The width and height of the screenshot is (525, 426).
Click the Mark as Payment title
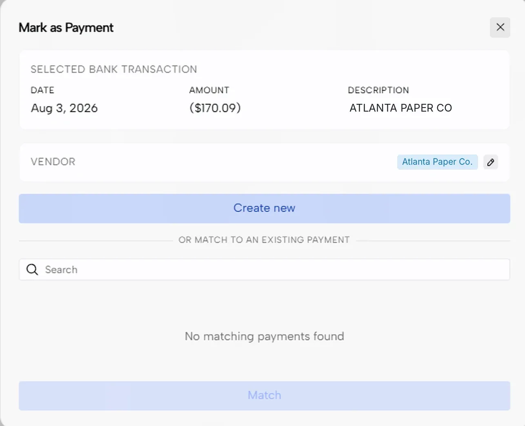click(66, 28)
